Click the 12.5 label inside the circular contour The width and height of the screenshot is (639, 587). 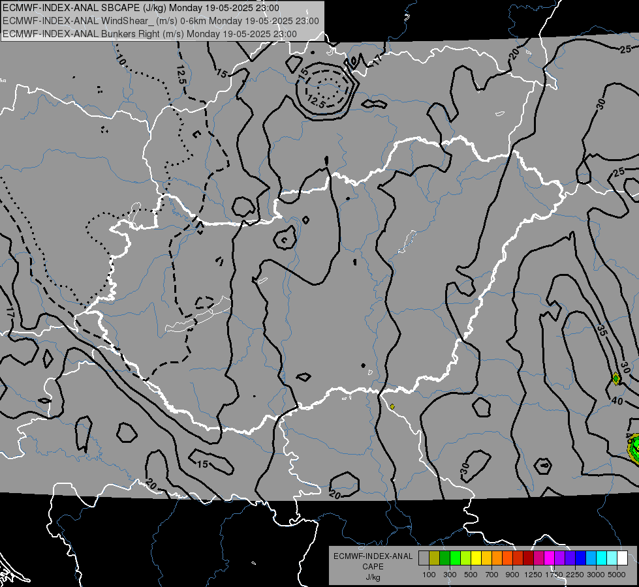pyautogui.click(x=316, y=100)
